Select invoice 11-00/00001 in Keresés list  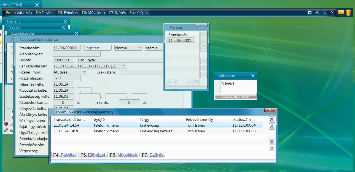(180, 40)
